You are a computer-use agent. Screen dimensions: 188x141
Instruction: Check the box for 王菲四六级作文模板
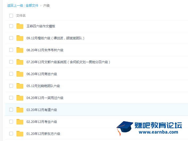click(x=11, y=26)
